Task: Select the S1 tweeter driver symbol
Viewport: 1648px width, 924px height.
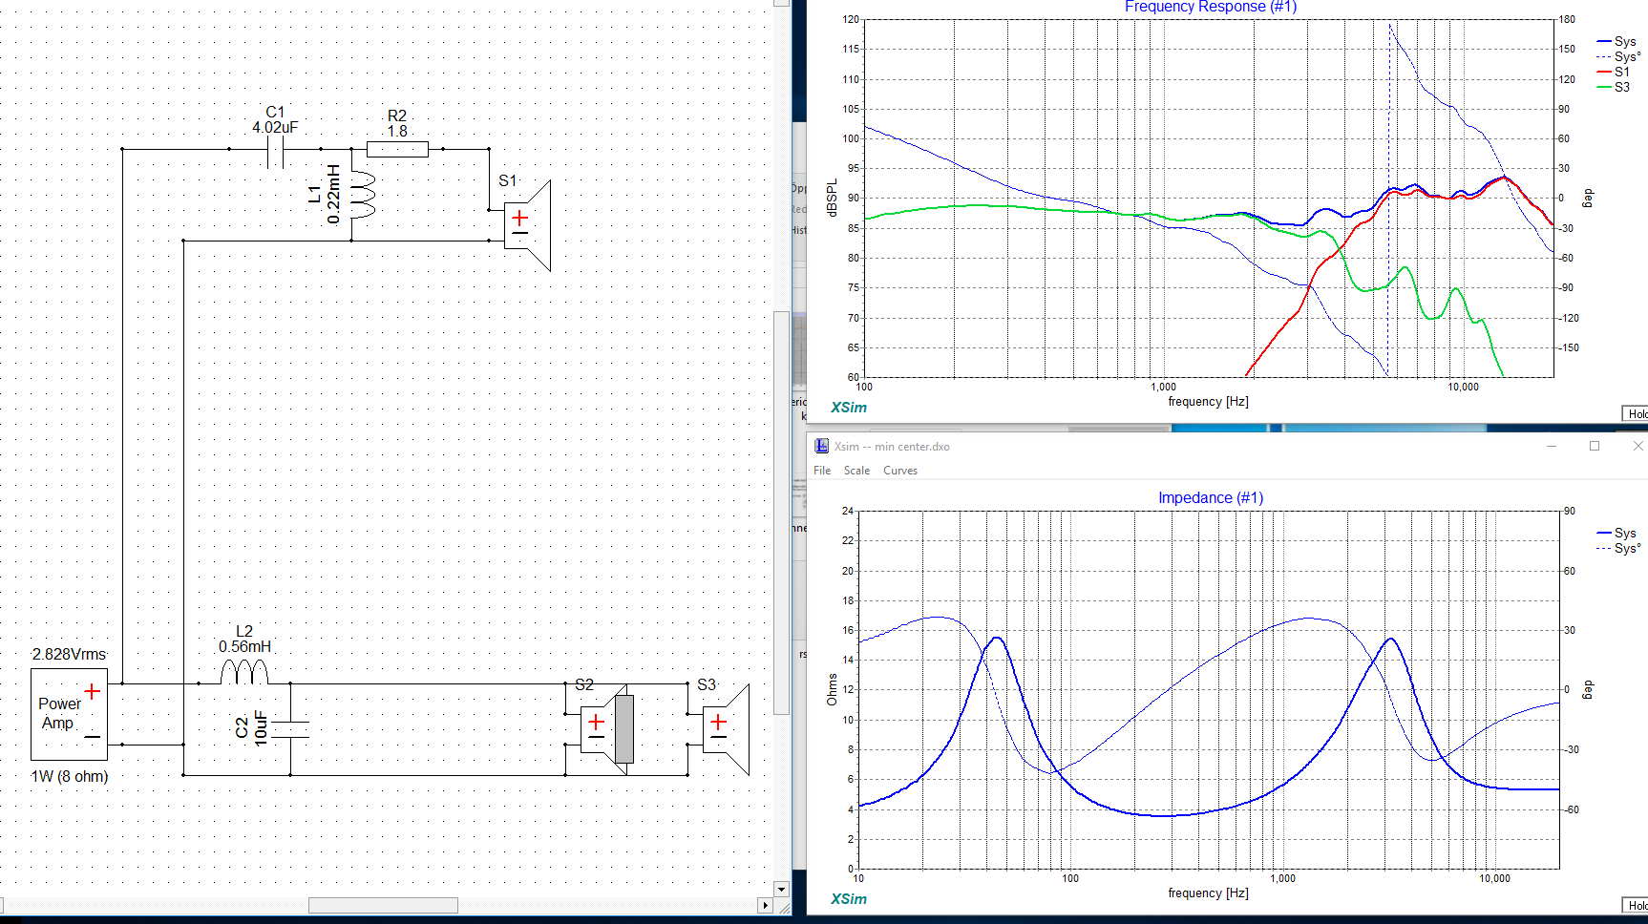Action: [526, 225]
